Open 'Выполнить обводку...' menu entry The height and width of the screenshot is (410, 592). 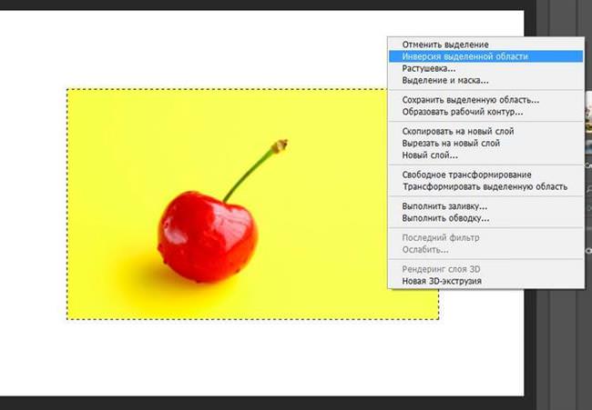[x=486, y=218]
